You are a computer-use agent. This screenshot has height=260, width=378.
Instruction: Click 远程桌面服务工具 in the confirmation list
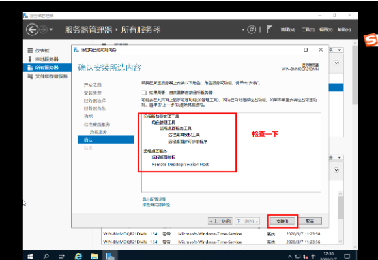pyautogui.click(x=176, y=128)
